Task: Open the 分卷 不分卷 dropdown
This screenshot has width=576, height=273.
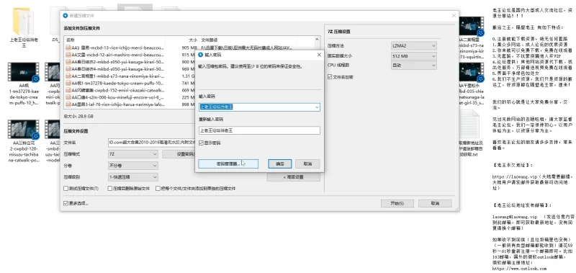Action: (x=133, y=166)
